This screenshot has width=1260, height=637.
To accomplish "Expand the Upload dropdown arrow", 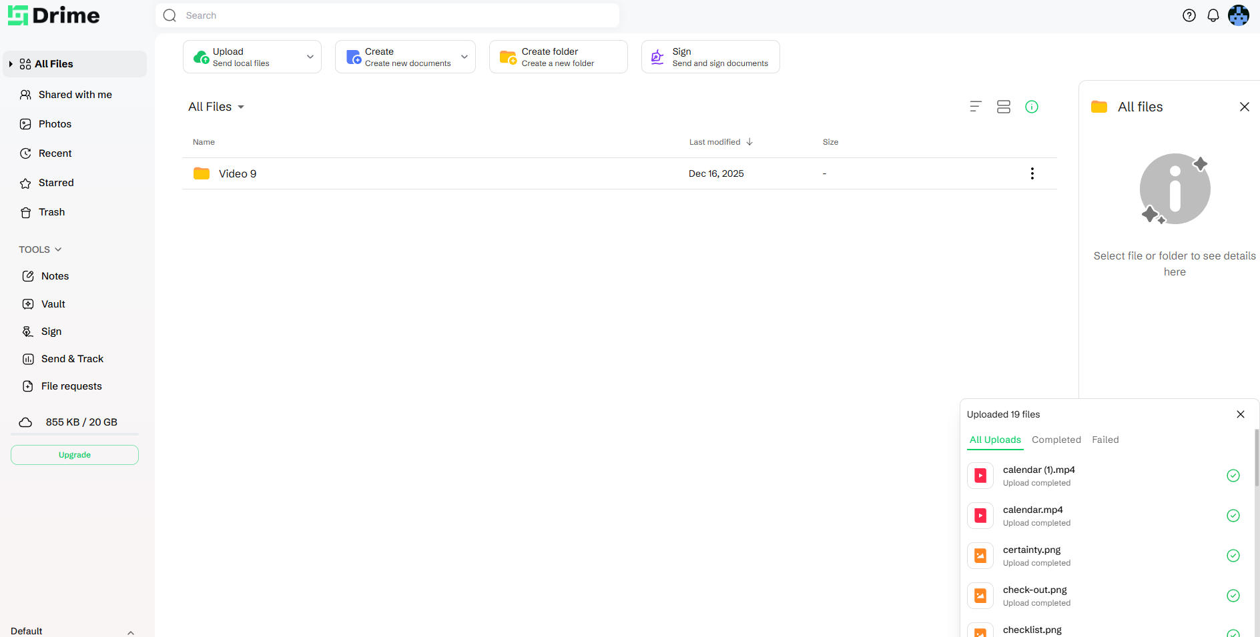I will (x=310, y=57).
